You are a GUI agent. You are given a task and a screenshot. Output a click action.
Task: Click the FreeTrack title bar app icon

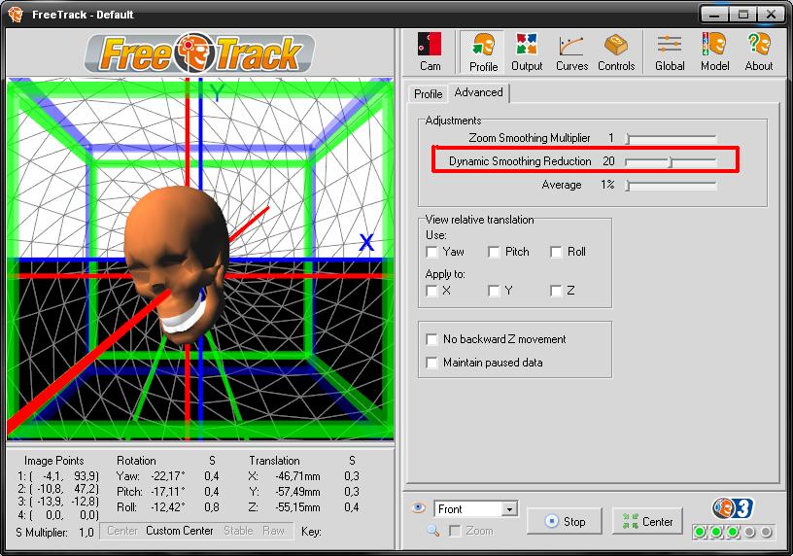17,14
